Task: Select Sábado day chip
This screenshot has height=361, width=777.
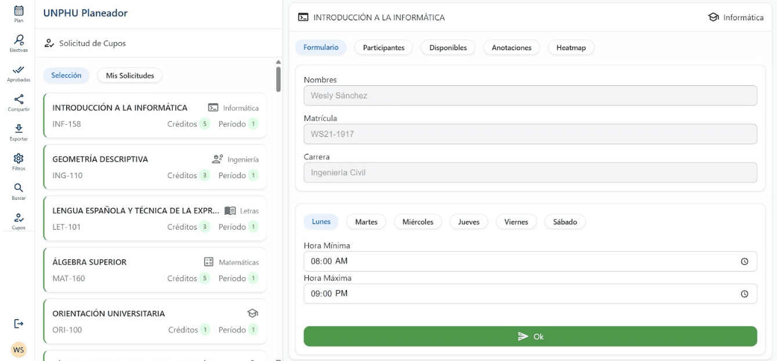Action: point(565,222)
